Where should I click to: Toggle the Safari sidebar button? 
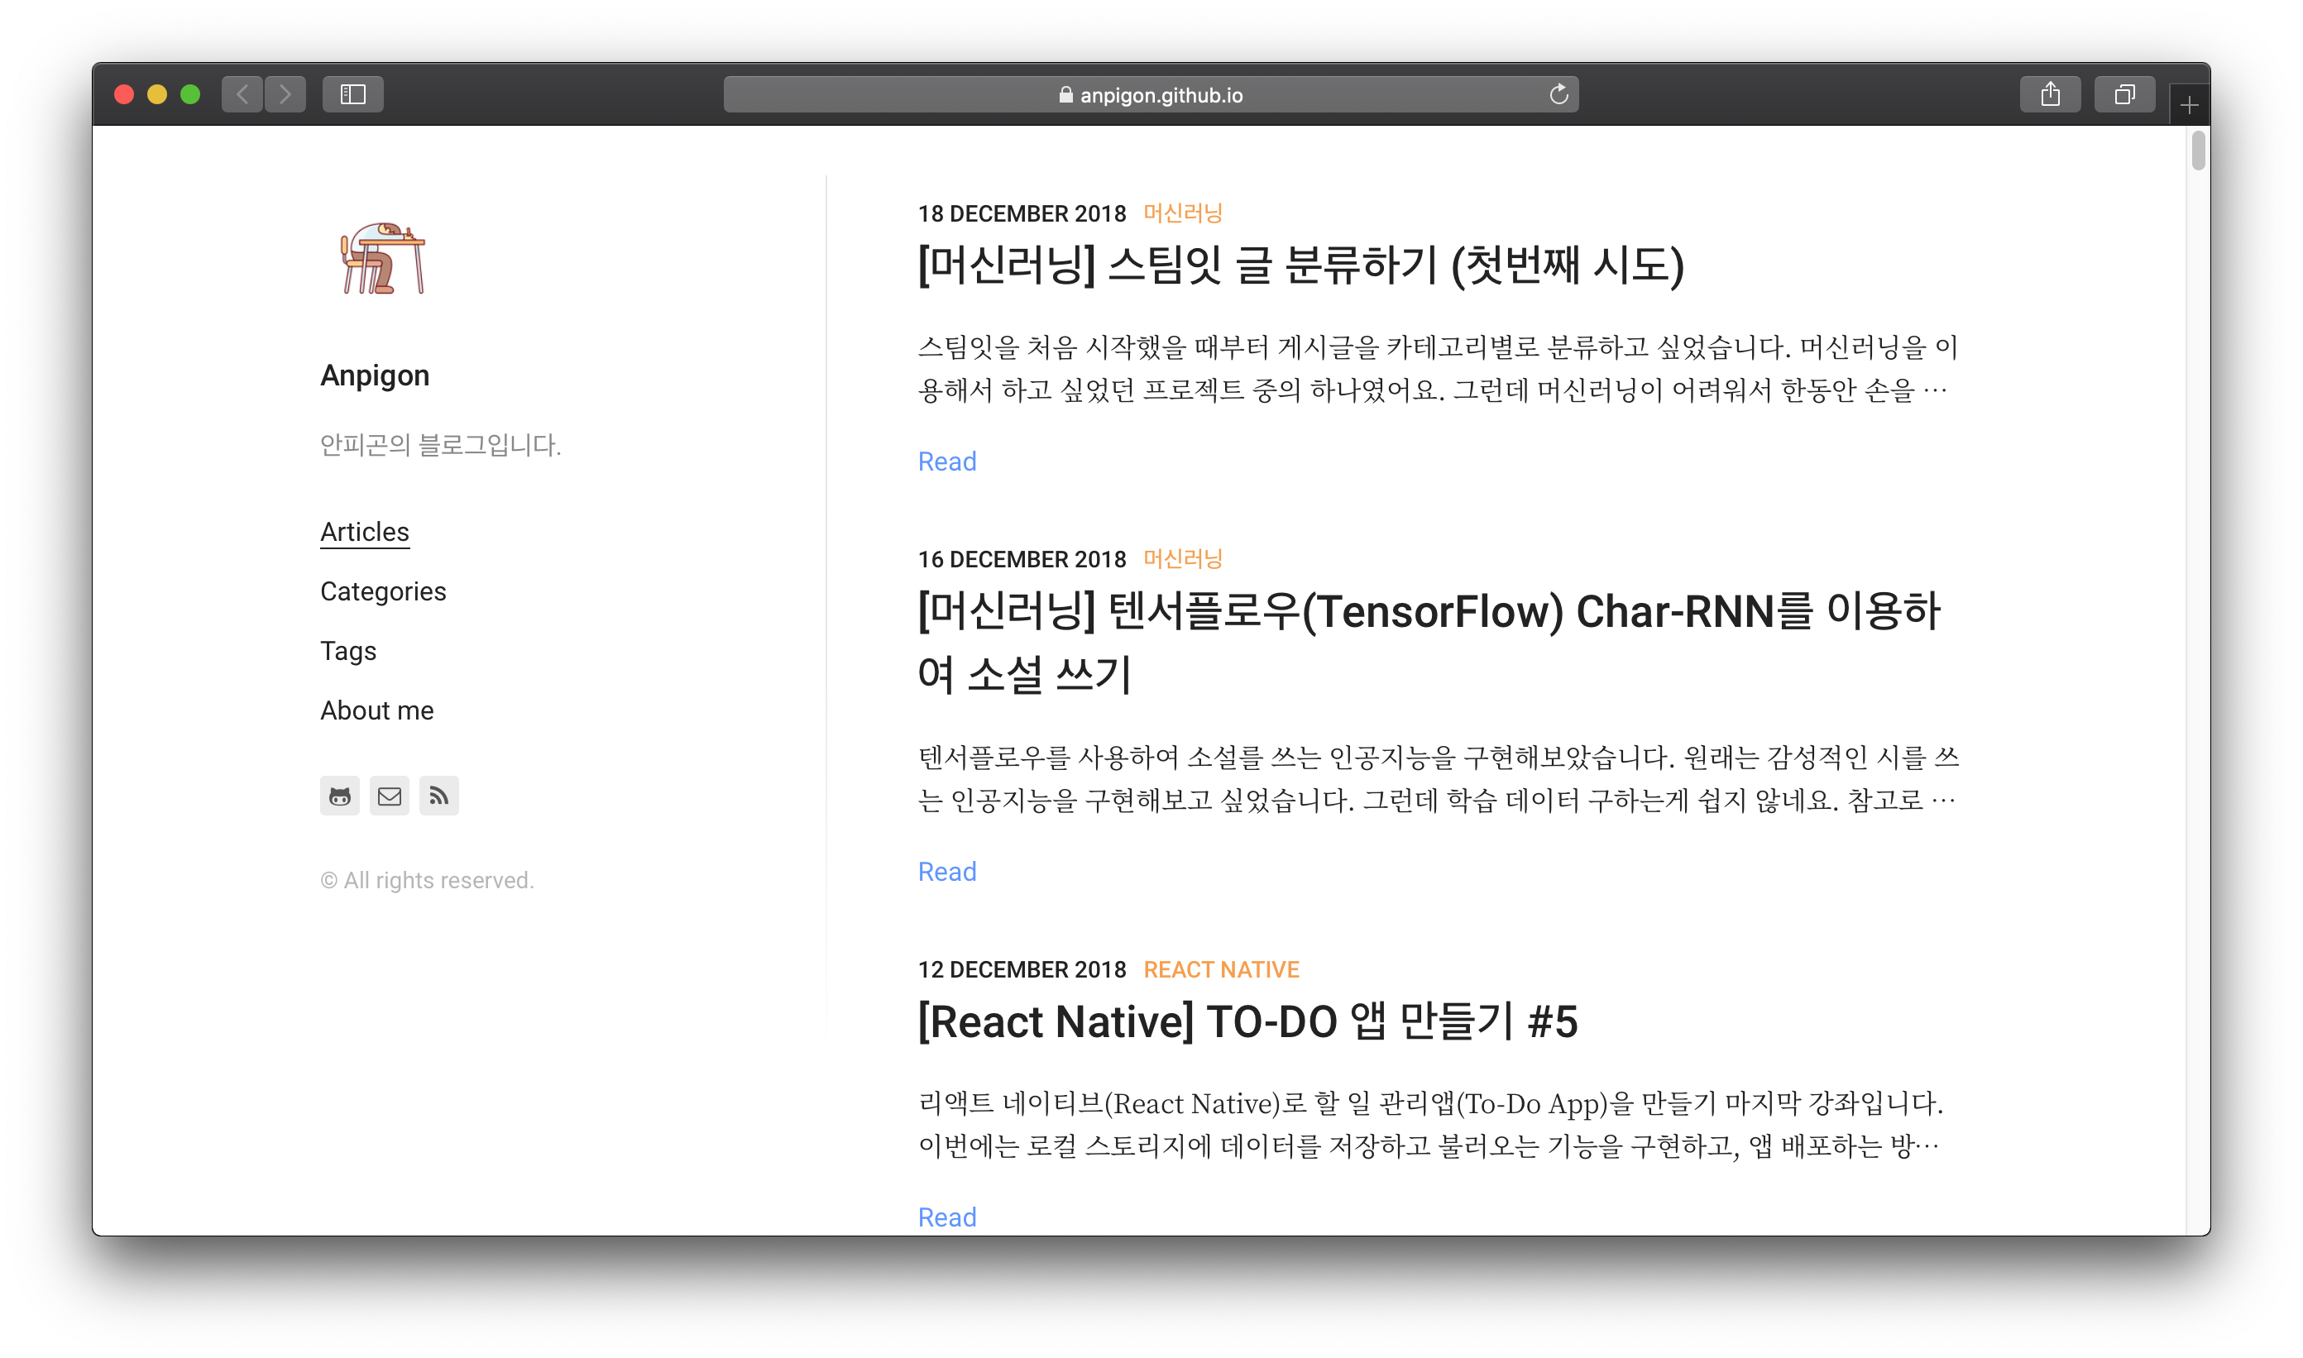(x=352, y=94)
